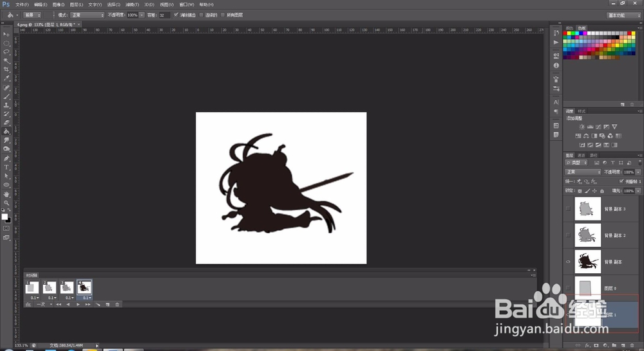644x351 pixels.
Task: Select the Eraser tool
Action: pos(6,123)
